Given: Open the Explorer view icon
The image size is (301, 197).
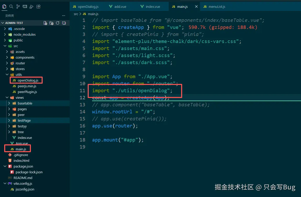Looking at the screenshot, I should coord(4,7).
